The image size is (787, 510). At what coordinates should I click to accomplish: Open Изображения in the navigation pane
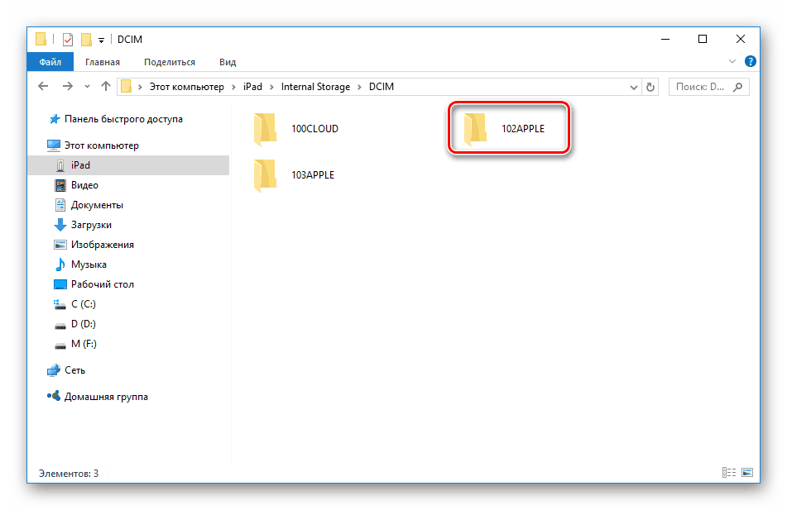click(94, 245)
